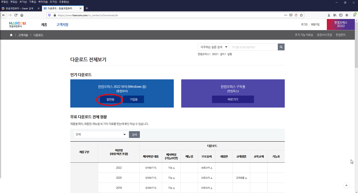Download 교재샘플 in the 2020 row
Viewport: 358px width, 193px height.
point(241,178)
